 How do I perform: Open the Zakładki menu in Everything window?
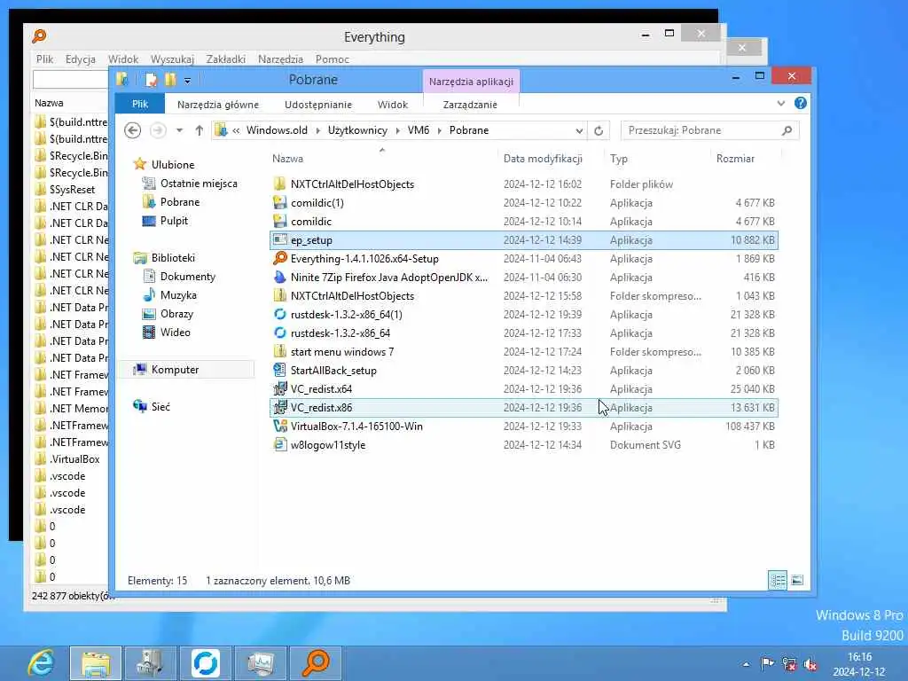[x=226, y=59]
